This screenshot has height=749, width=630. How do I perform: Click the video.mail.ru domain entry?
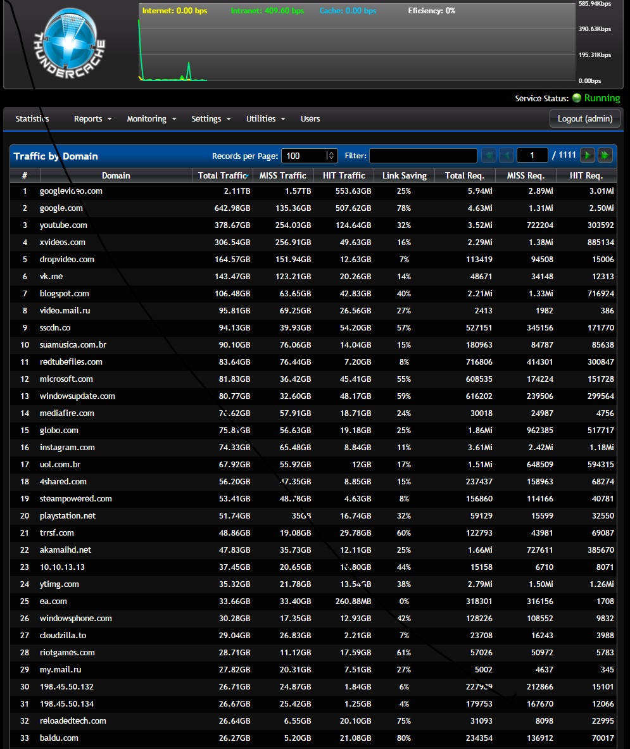point(65,310)
